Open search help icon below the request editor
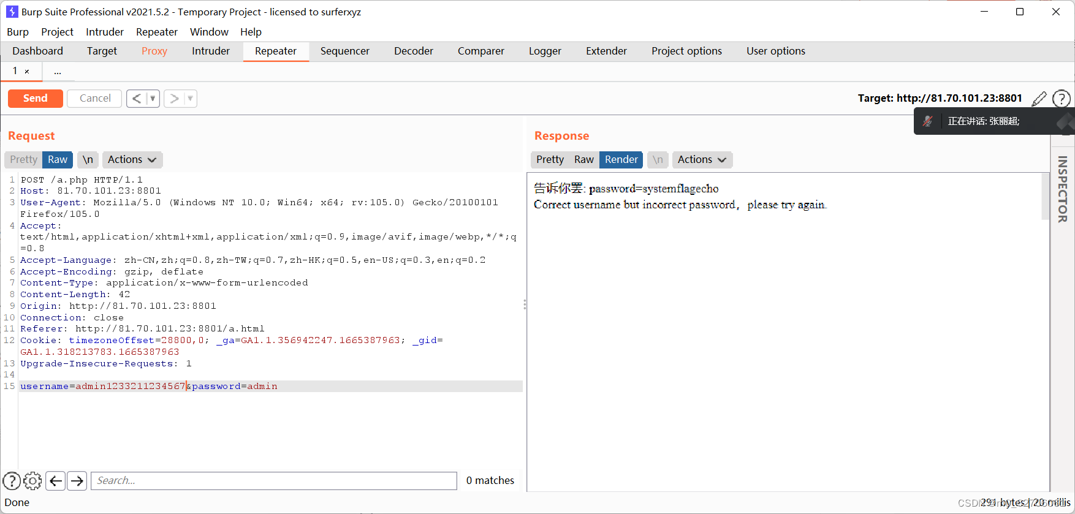The height and width of the screenshot is (514, 1075). point(12,481)
